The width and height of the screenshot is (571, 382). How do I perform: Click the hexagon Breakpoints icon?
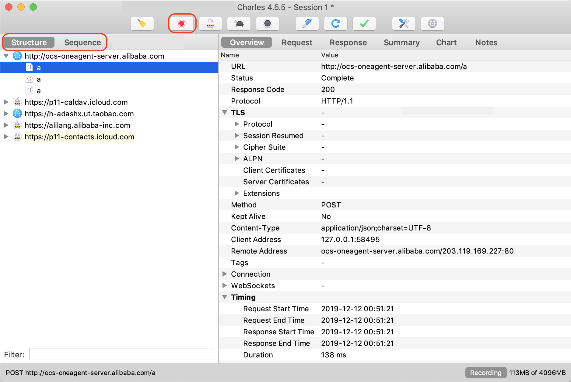268,23
